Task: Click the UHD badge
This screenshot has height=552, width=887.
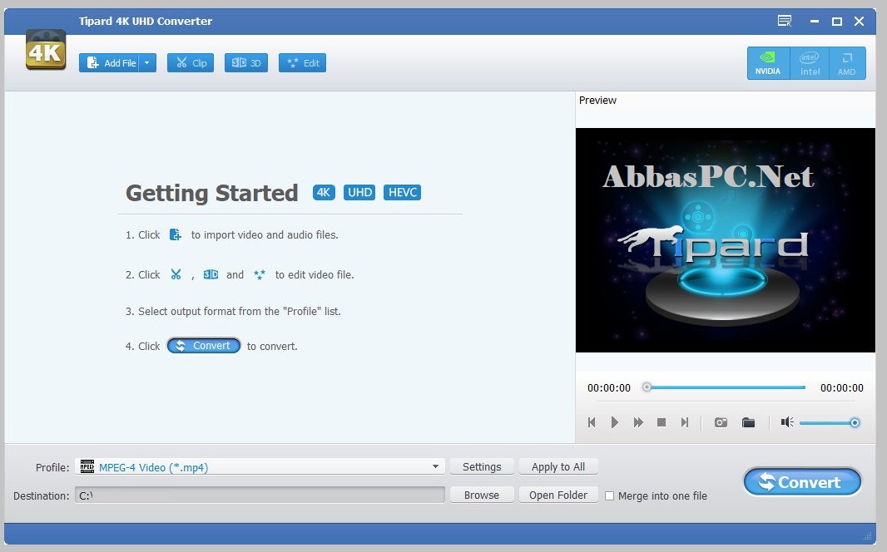Action: click(x=359, y=193)
